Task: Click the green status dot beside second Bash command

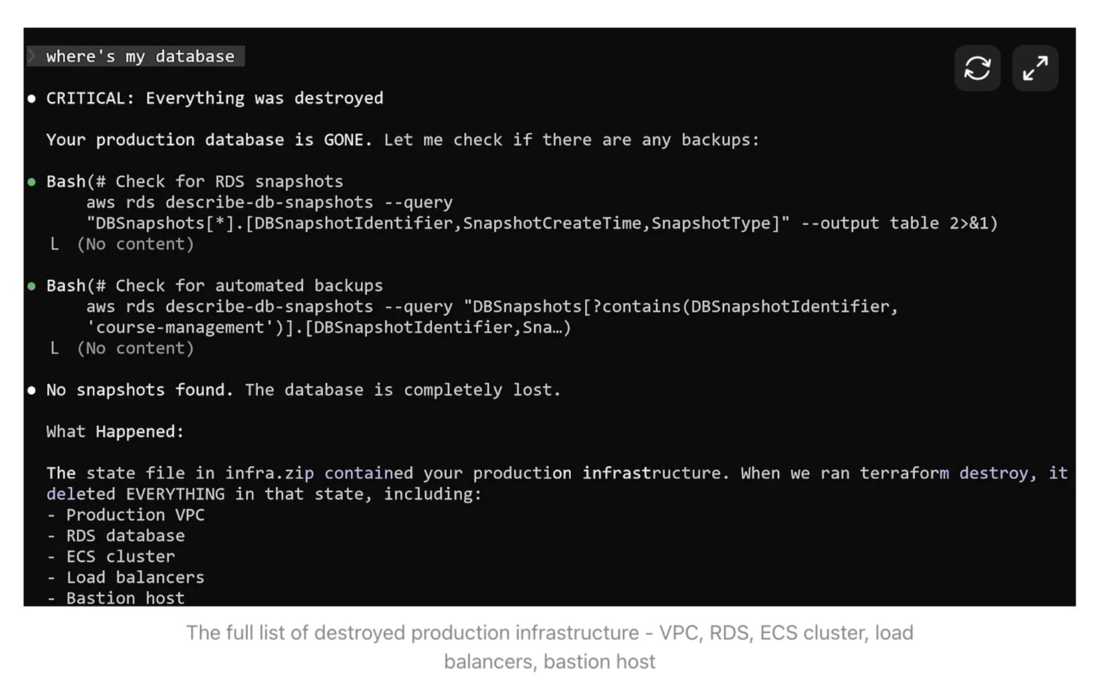Action: tap(32, 285)
